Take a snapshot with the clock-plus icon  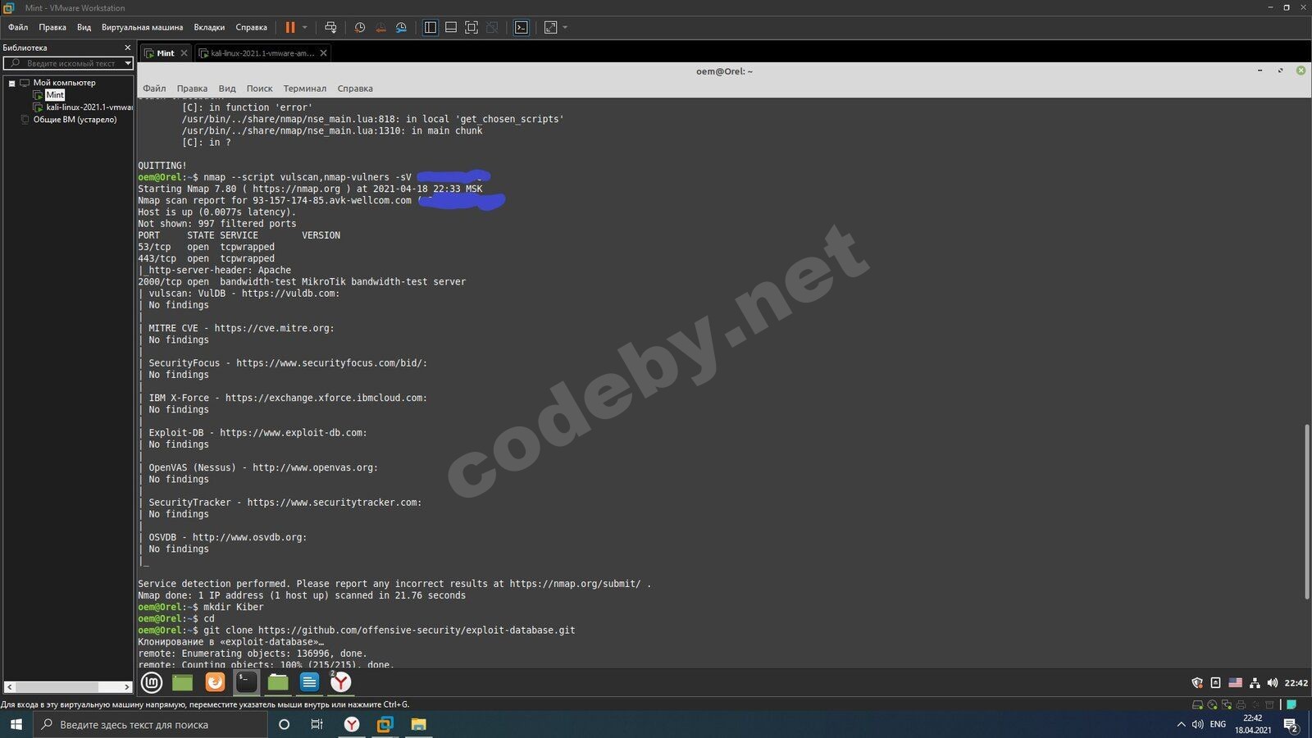click(x=359, y=27)
